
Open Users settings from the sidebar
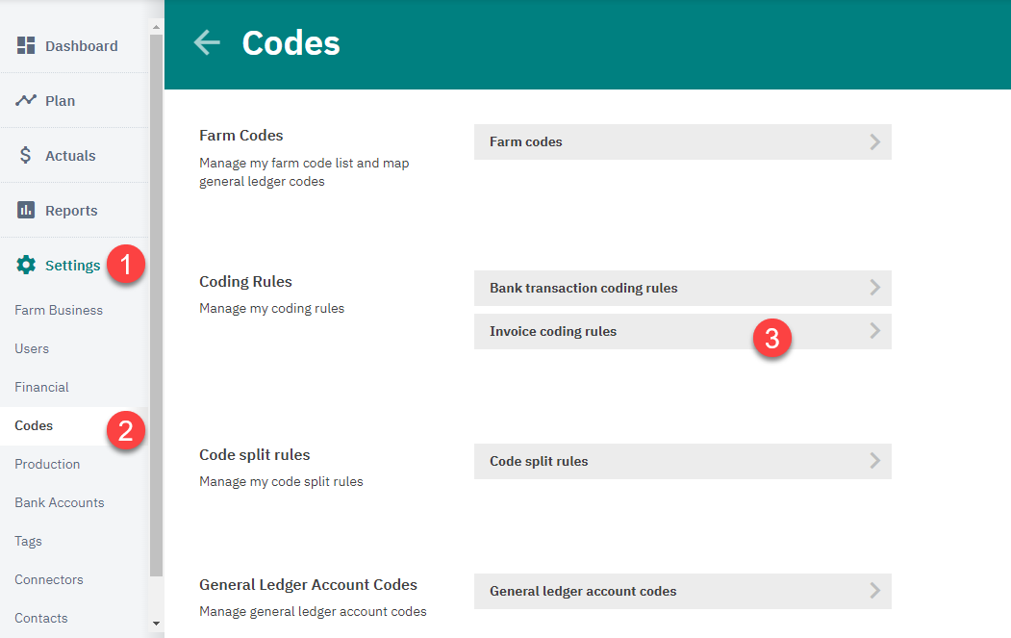[x=32, y=348]
